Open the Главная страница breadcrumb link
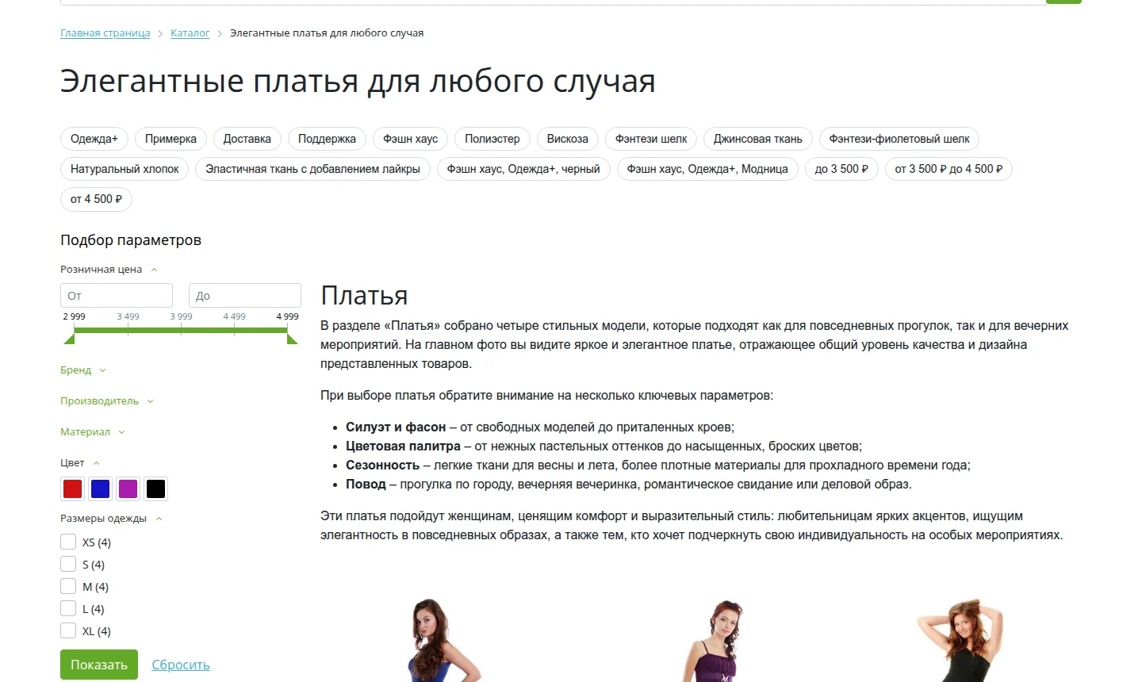 (x=105, y=33)
